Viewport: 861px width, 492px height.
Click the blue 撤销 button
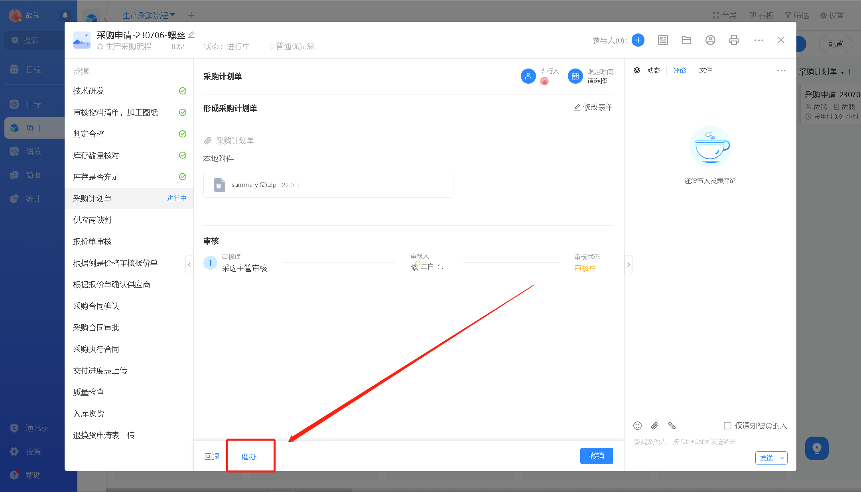[x=597, y=456]
